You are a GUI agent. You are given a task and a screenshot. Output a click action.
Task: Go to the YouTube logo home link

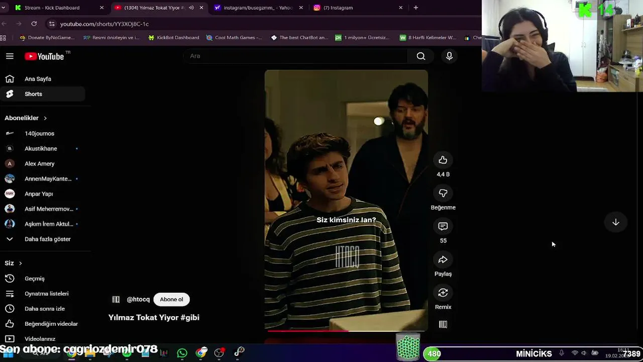[x=45, y=56]
